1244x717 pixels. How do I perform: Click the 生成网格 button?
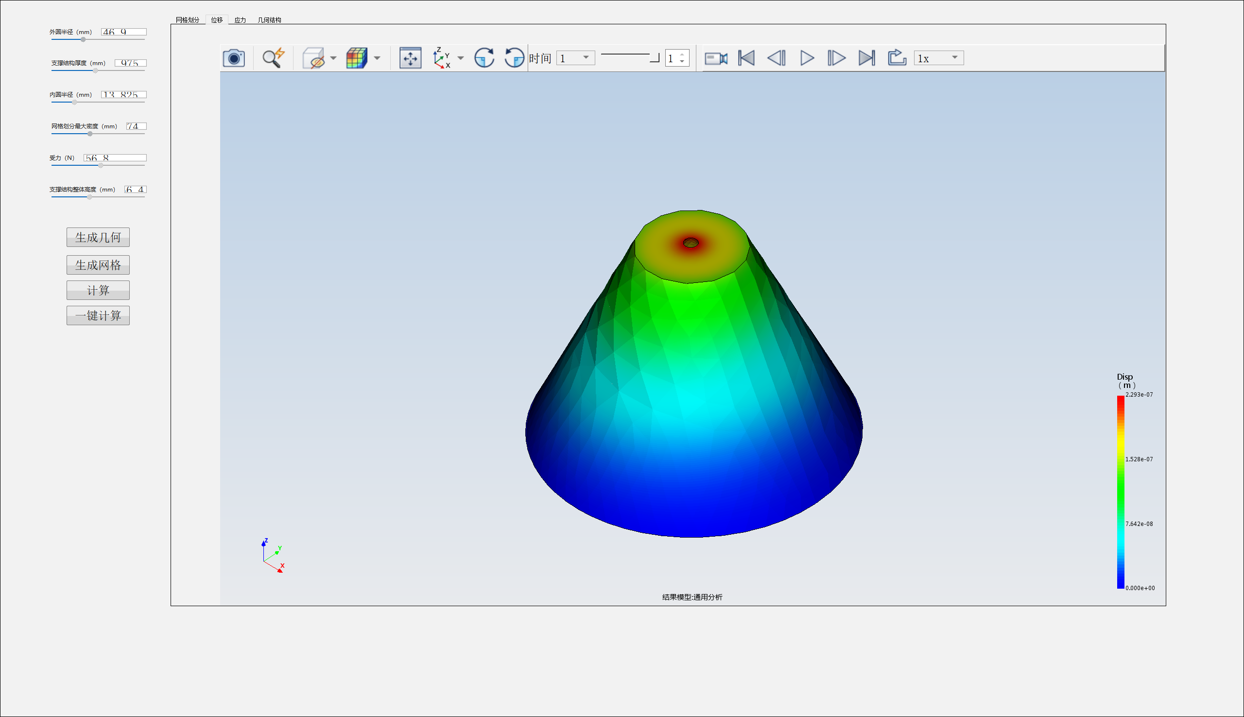coord(98,265)
